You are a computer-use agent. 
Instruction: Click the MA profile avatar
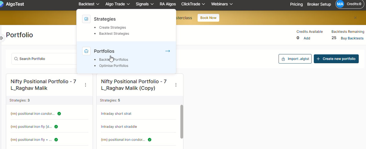point(340,4)
